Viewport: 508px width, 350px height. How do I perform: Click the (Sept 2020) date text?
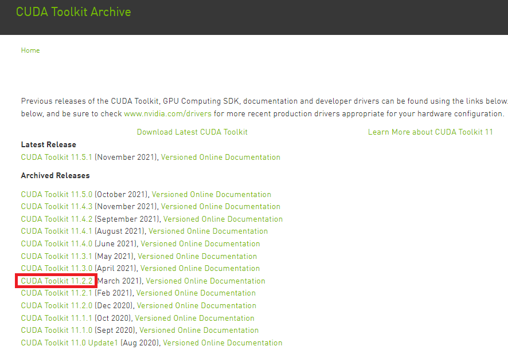click(x=115, y=331)
